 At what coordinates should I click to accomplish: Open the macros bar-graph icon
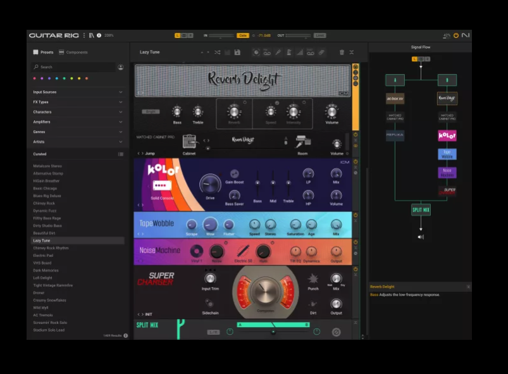(300, 52)
